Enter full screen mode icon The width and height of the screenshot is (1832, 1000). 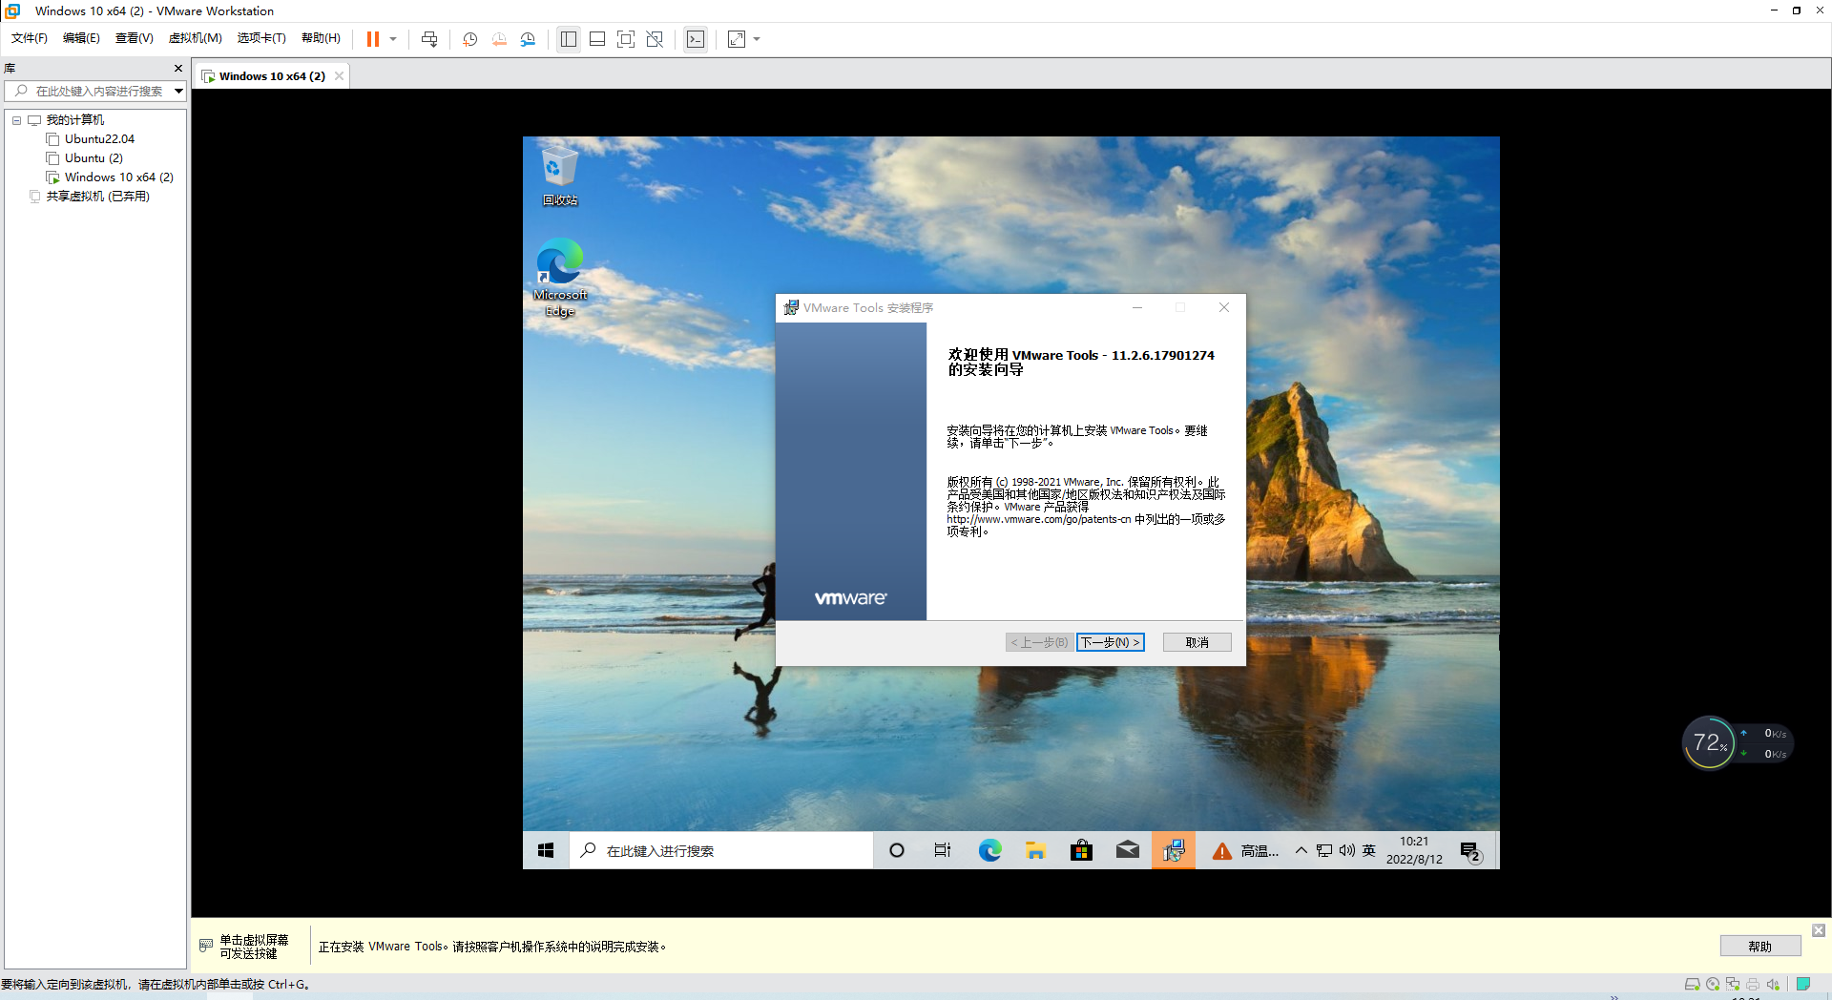point(626,39)
